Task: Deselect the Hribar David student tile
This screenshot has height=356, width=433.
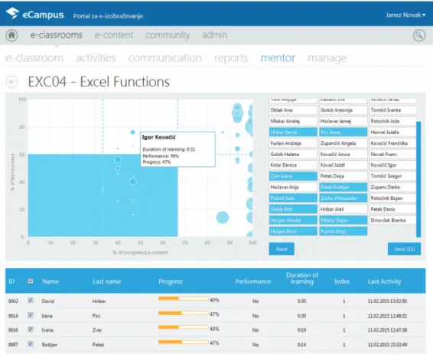Action: [293, 132]
